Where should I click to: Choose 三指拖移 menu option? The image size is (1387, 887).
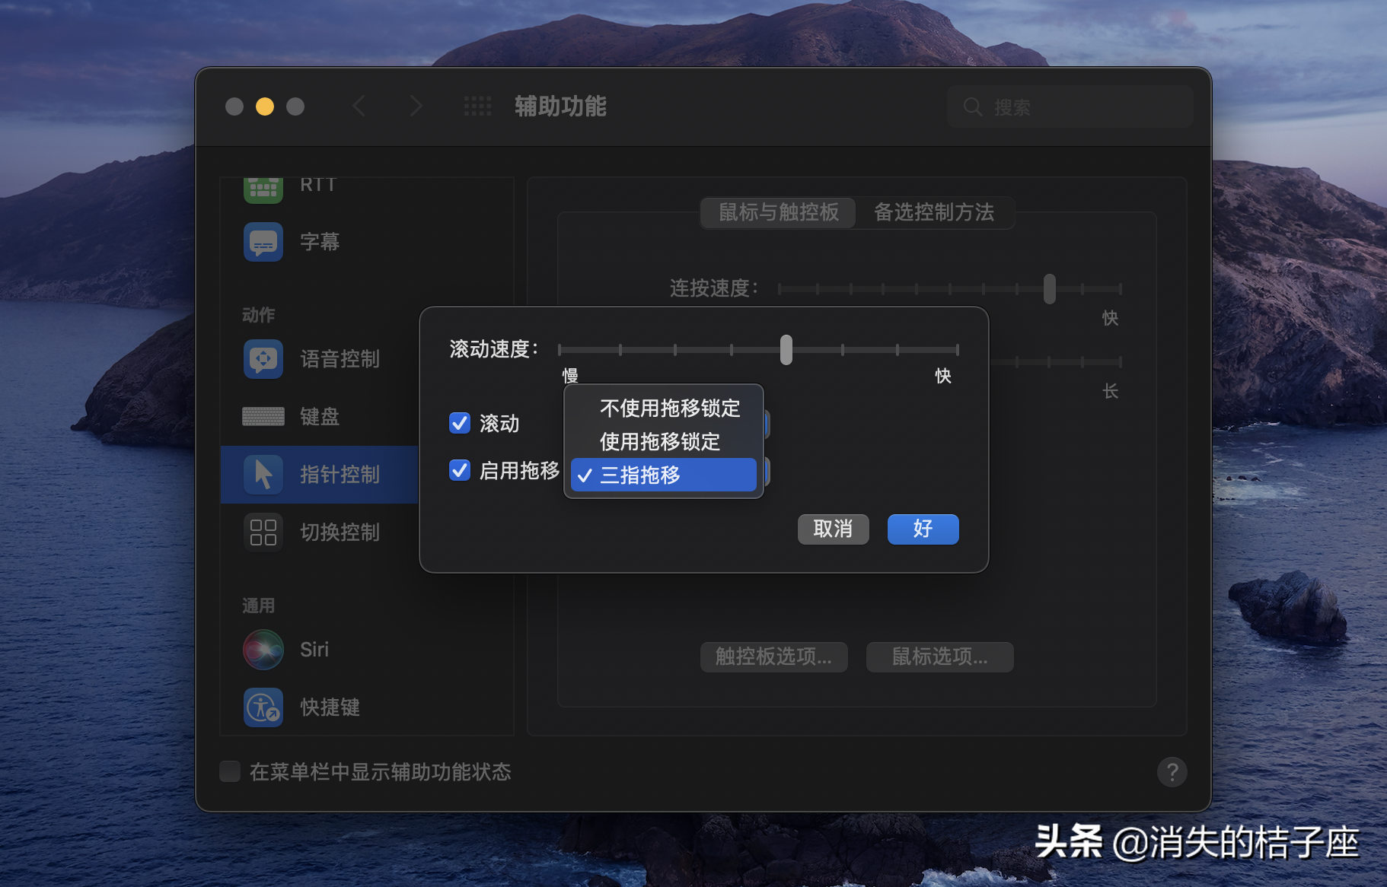tap(664, 475)
